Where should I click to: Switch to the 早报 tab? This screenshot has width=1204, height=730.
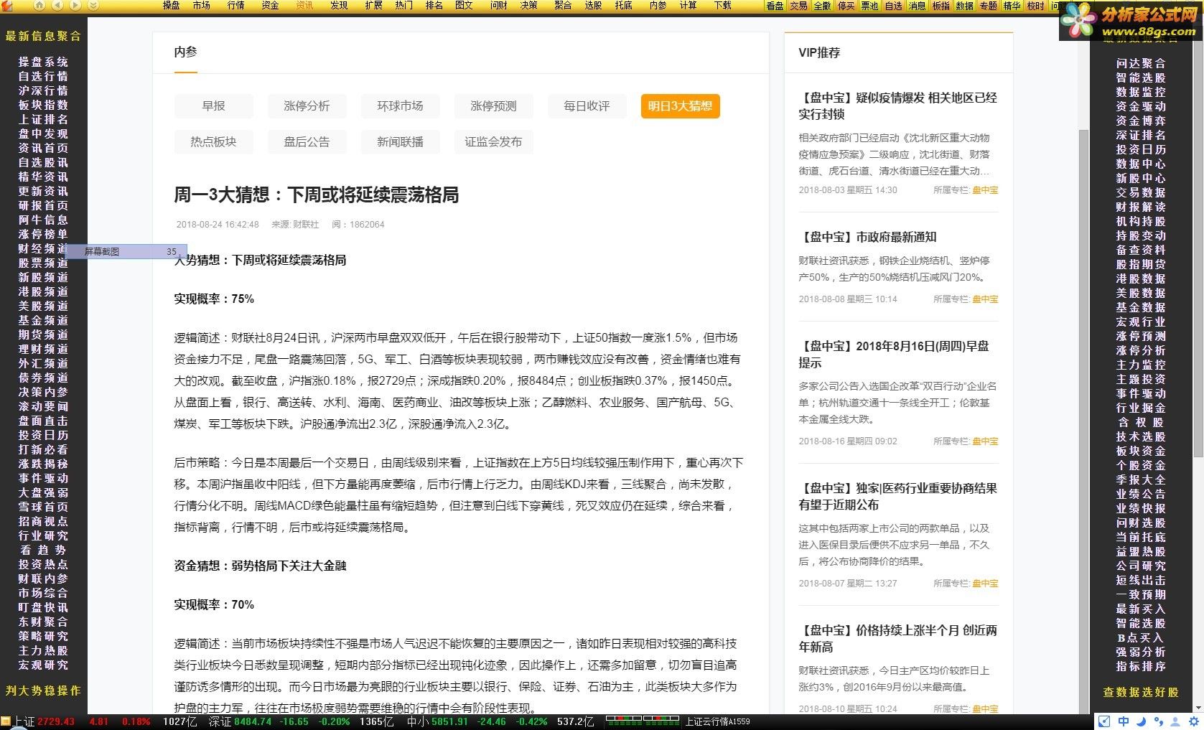(x=213, y=106)
